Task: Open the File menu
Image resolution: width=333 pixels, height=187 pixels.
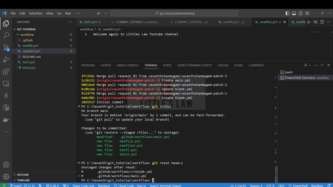Action: click(x=13, y=14)
